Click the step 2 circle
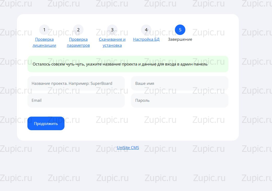The image size is (272, 191). 78,30
